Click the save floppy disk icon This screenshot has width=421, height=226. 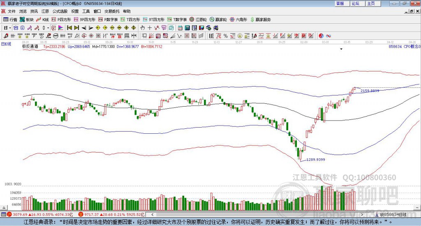point(201,28)
